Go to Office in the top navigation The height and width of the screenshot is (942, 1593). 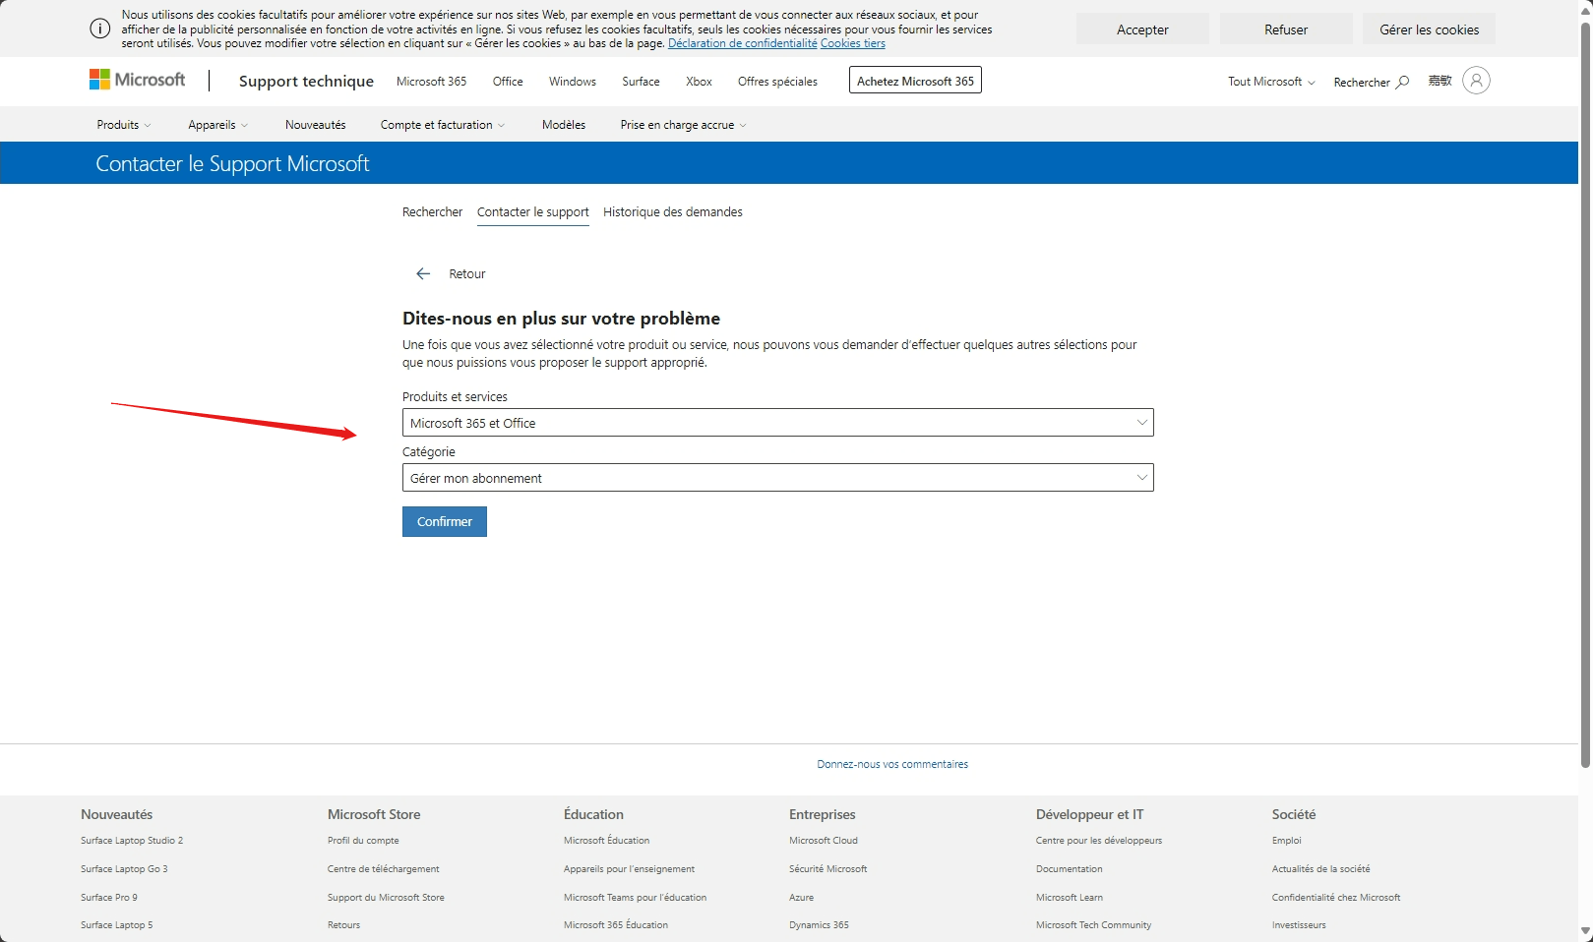(x=508, y=82)
